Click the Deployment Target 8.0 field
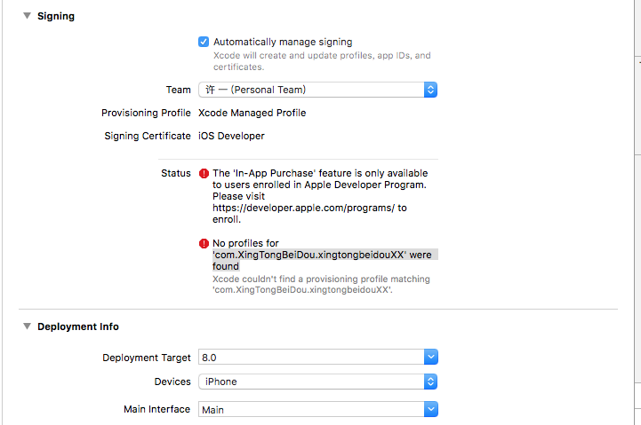The height and width of the screenshot is (425, 641). pos(311,358)
